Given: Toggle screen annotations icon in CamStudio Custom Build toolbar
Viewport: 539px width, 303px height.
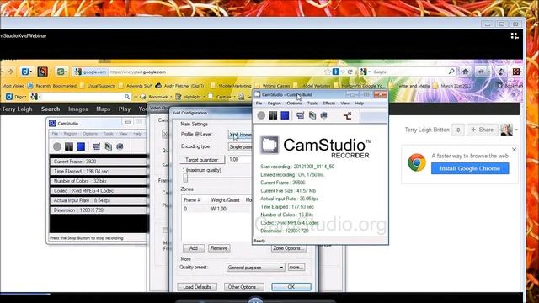Looking at the screenshot, I should (300, 115).
